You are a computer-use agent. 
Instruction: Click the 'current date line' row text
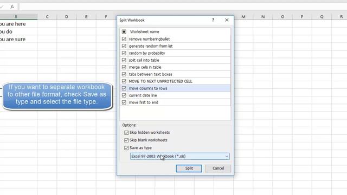(143, 95)
